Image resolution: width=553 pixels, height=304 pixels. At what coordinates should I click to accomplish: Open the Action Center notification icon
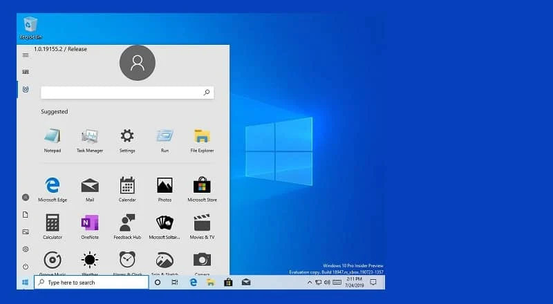point(373,282)
